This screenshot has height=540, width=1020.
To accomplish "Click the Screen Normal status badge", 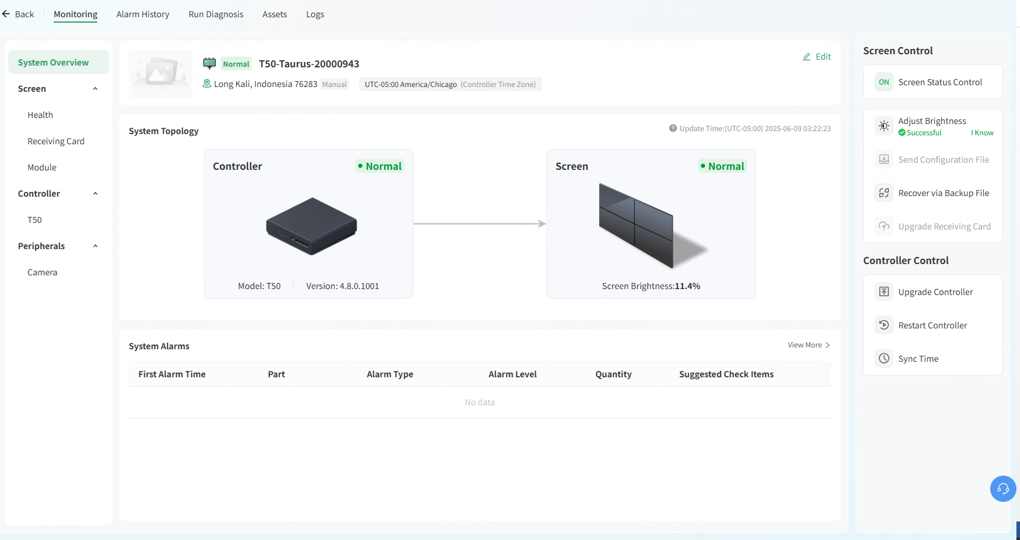I will [x=723, y=166].
